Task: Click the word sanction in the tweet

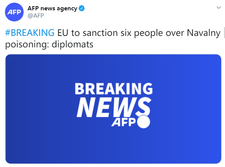Action: tap(100, 33)
